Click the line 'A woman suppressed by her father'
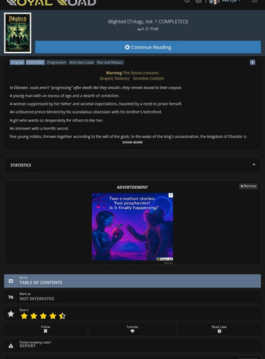 [96, 104]
